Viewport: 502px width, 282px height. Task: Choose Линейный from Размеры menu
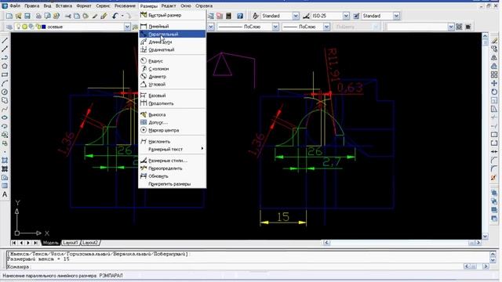[173, 26]
